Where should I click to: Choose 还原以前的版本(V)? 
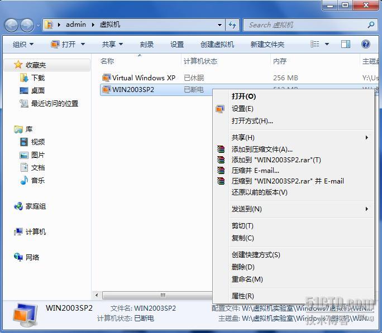tap(294, 192)
